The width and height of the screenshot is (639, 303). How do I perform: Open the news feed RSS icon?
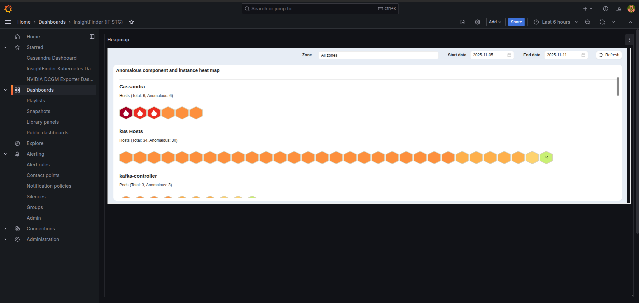pos(619,9)
